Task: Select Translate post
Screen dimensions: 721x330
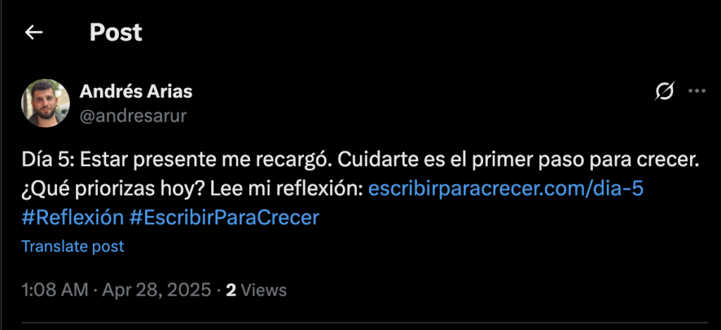Action: click(x=73, y=246)
